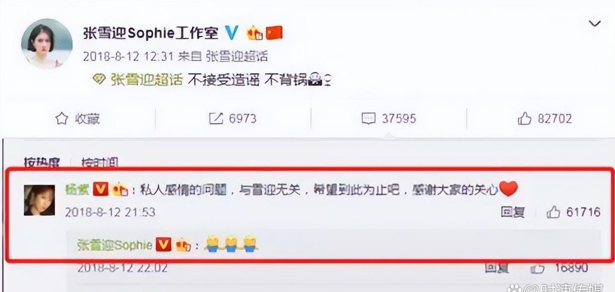This screenshot has width=615, height=292.
Task: Like the reply with 16890 likes
Action: [x=559, y=269]
